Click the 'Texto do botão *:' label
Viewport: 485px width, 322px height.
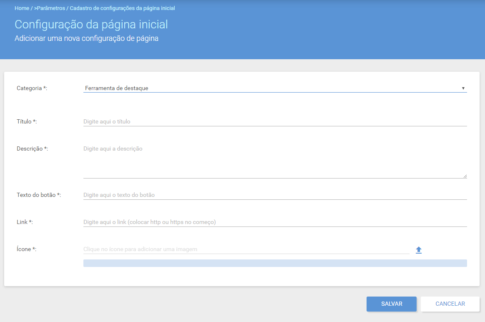(x=39, y=195)
